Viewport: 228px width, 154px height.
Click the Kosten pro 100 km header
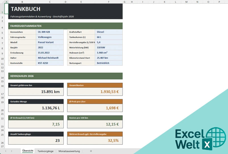click(x=95, y=118)
